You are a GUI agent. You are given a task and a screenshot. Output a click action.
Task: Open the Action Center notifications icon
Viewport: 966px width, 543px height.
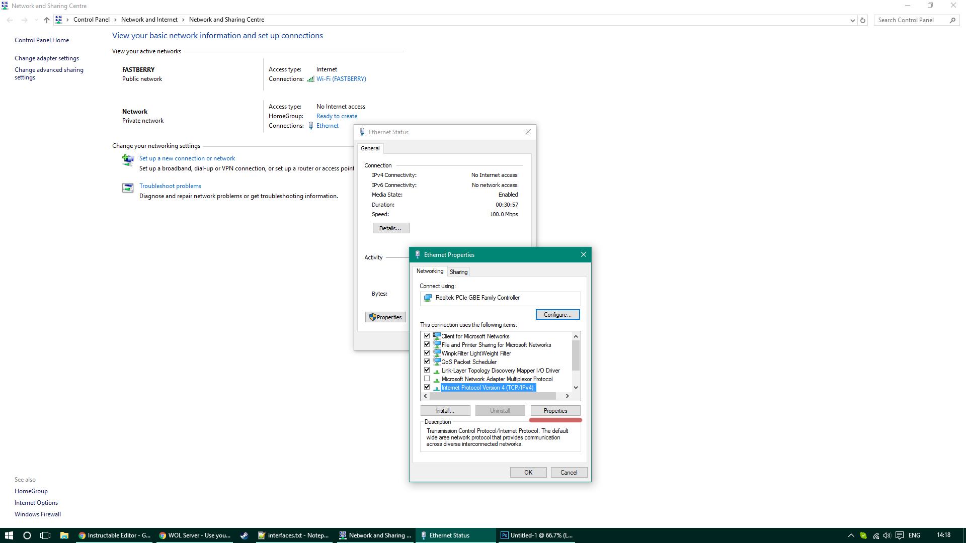click(x=900, y=535)
